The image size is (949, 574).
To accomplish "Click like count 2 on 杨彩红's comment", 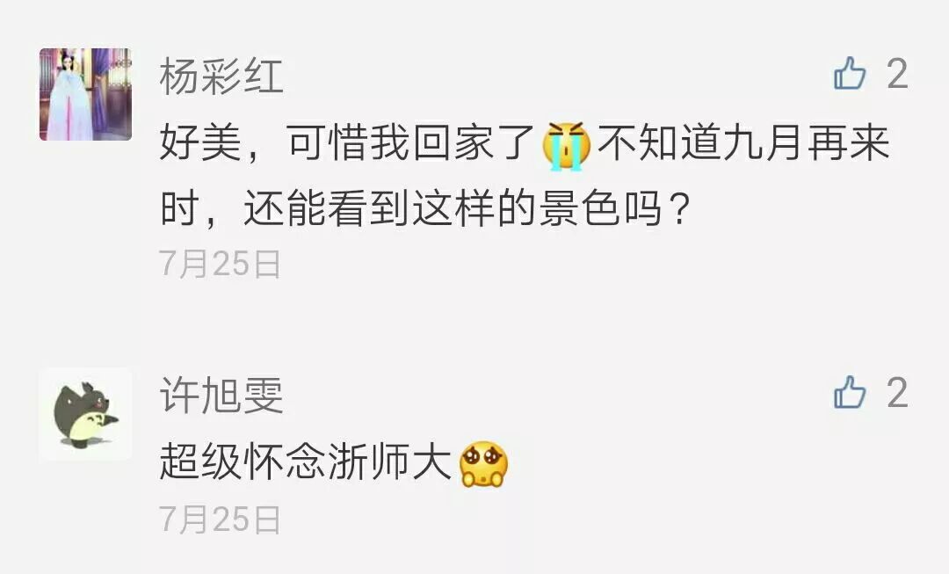I will click(897, 74).
